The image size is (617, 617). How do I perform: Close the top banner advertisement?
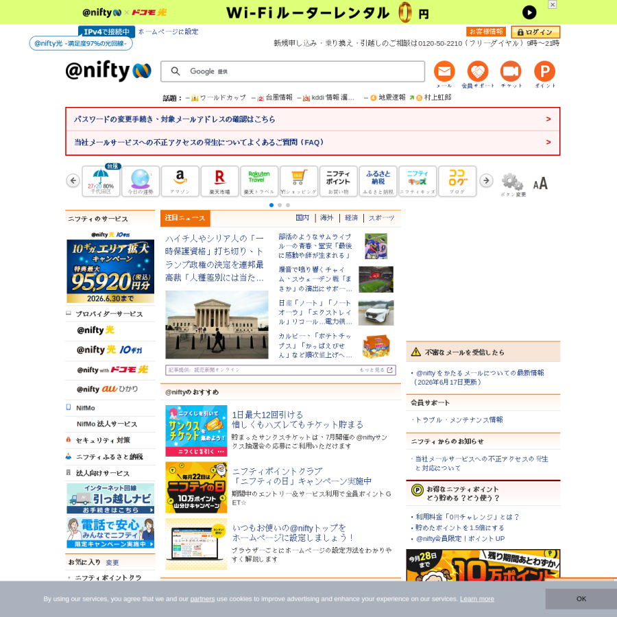pos(553,4)
